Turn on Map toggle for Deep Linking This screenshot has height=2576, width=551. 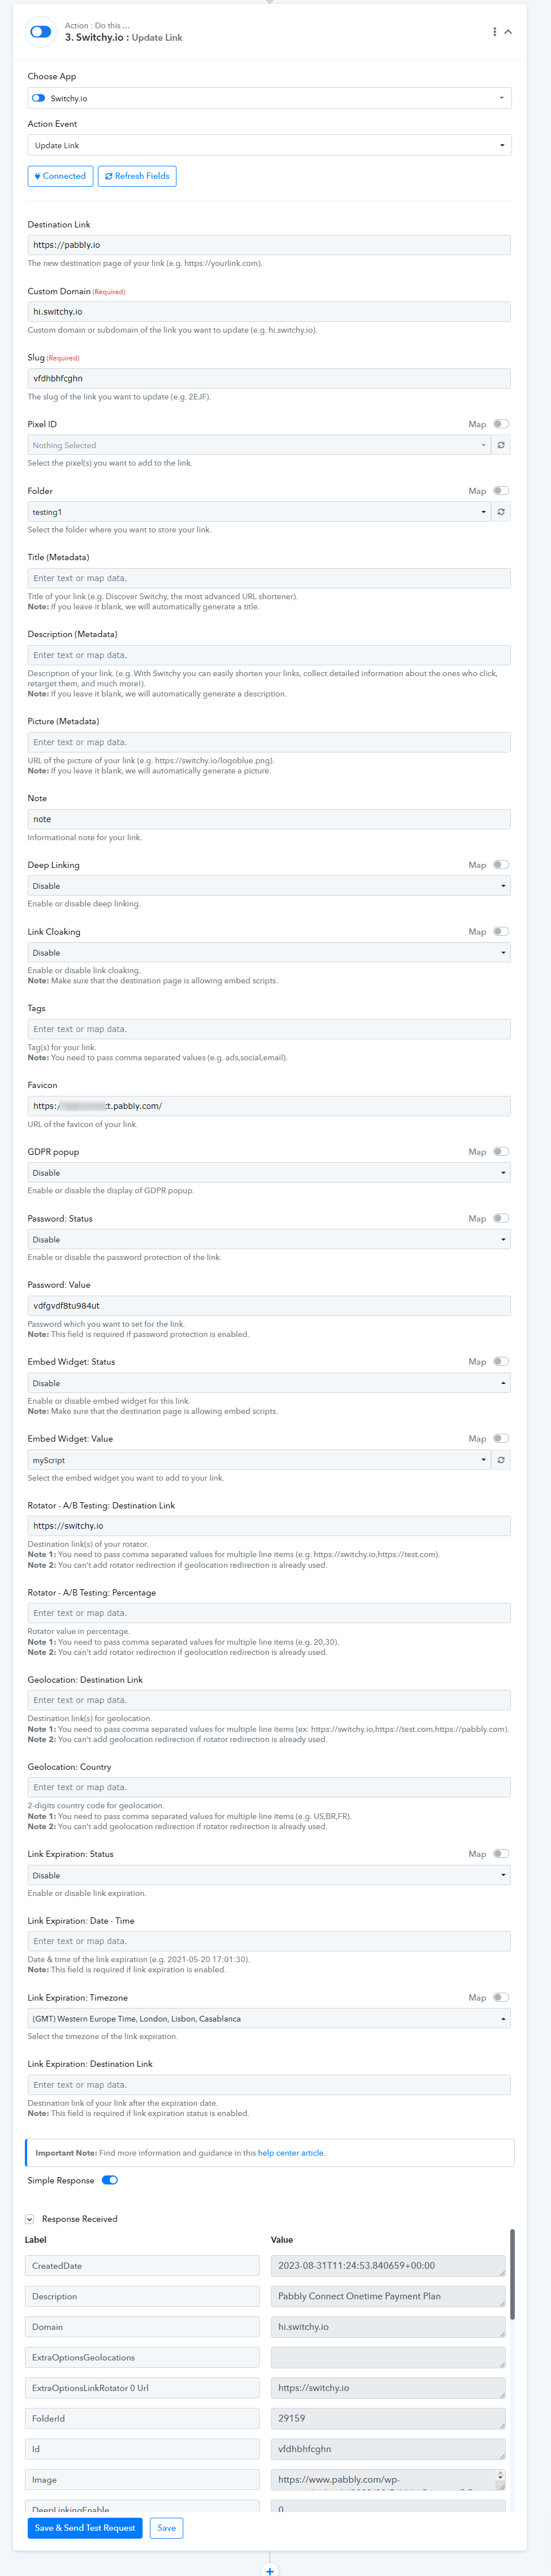pos(500,865)
